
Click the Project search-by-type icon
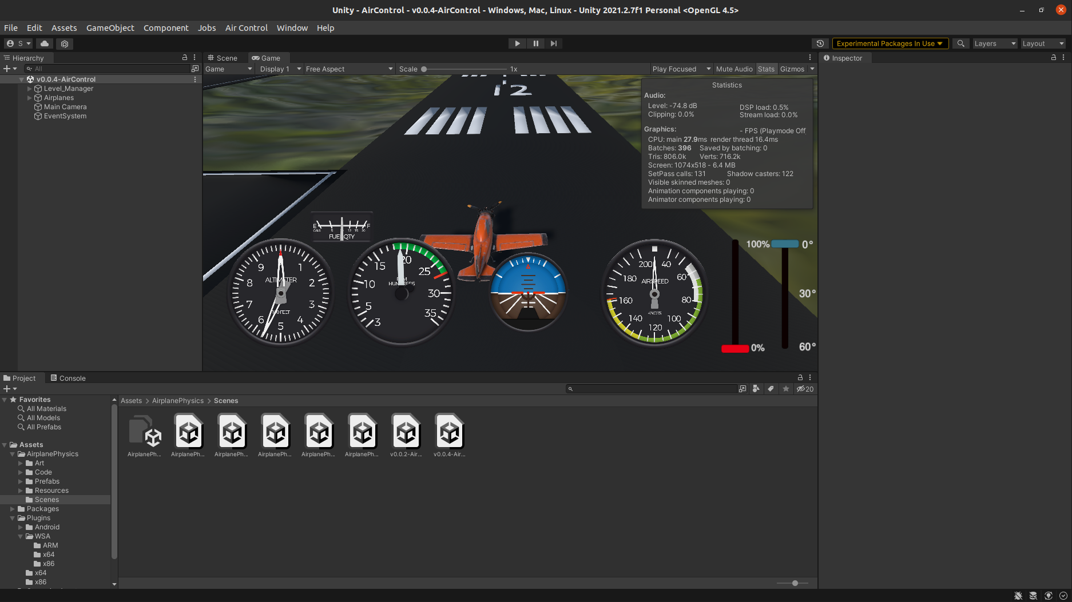(x=756, y=389)
